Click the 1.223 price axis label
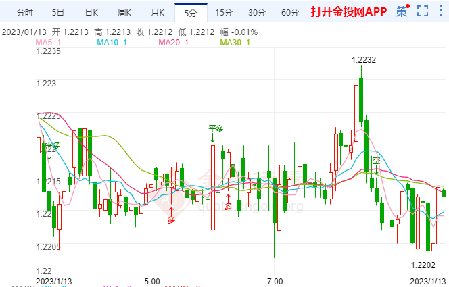 46,84
